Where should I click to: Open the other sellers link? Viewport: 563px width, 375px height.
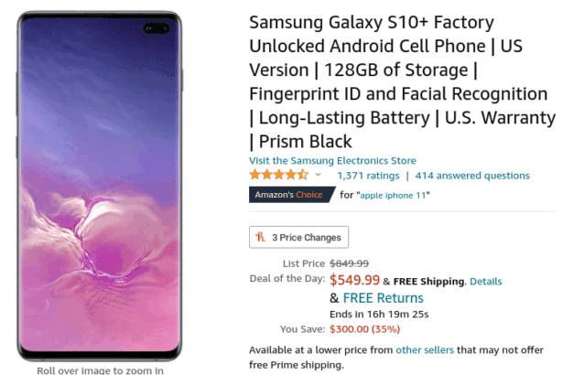[x=422, y=349]
